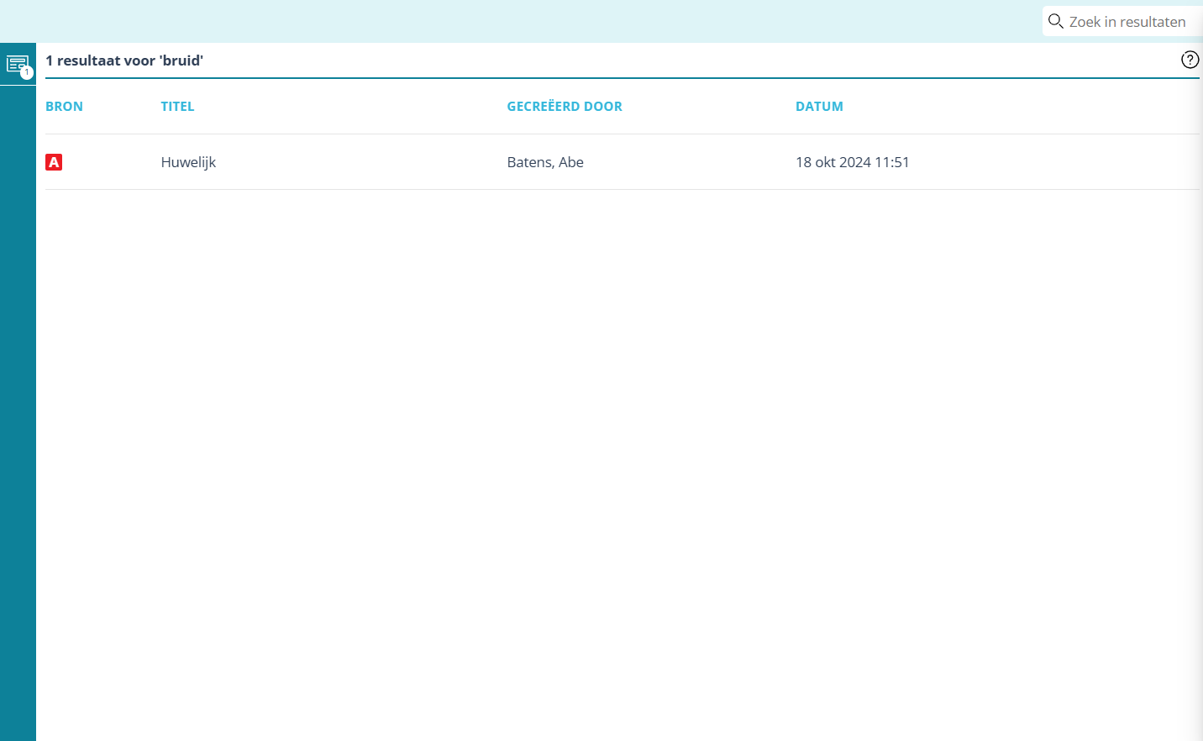Open the search results panel in the sidebar
The image size is (1203, 741).
click(x=16, y=63)
